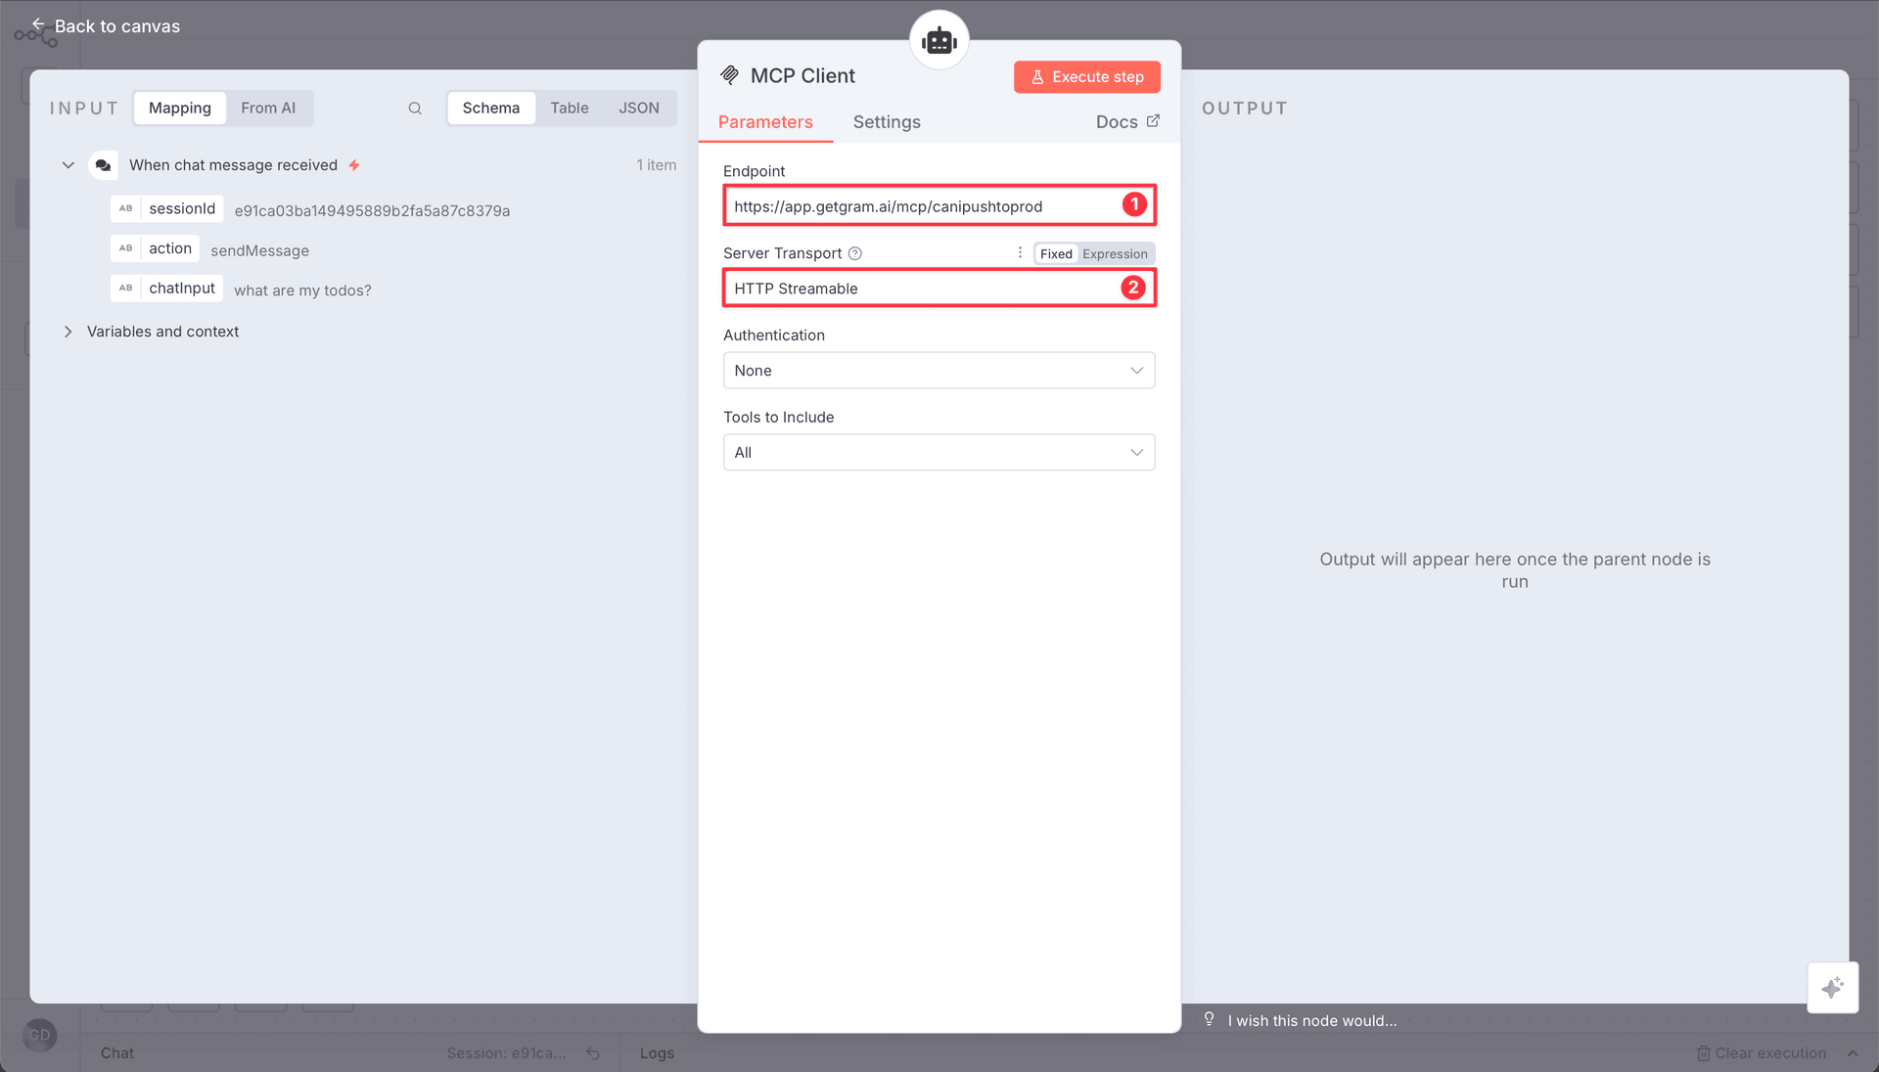
Task: Open the Tools to Include dropdown
Action: click(x=939, y=453)
